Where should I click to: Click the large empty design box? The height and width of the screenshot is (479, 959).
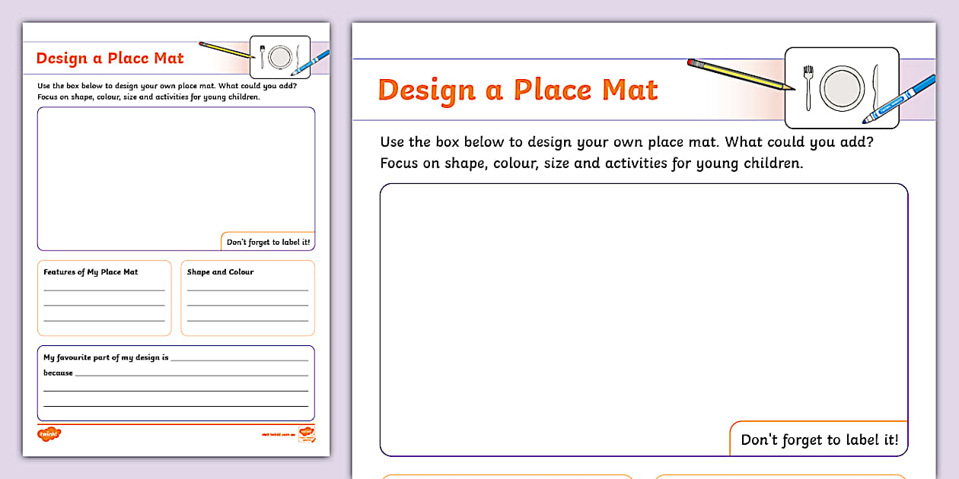click(x=643, y=312)
